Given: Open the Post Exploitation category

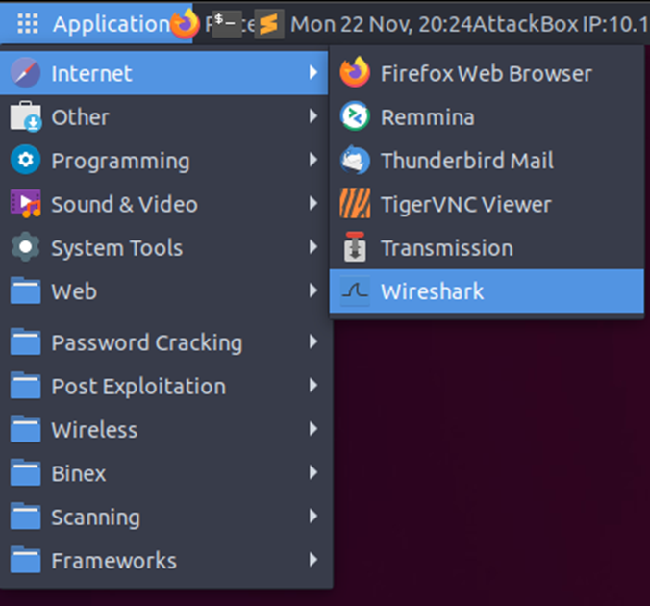Looking at the screenshot, I should (164, 386).
